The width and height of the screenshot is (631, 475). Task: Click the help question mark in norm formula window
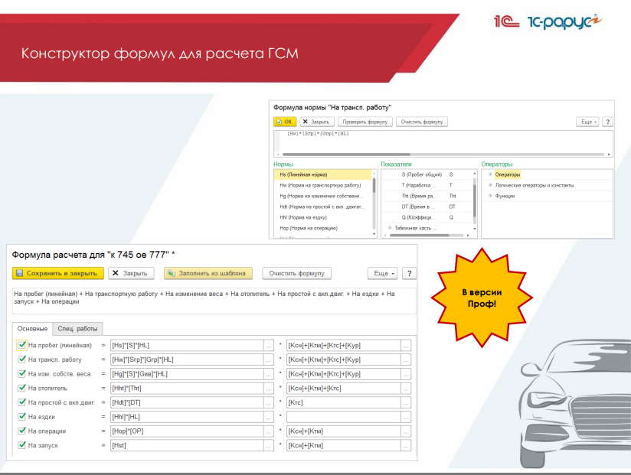tap(607, 122)
